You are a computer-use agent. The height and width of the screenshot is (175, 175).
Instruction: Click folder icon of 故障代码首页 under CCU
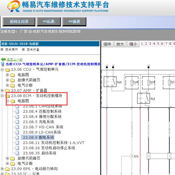[12, 80]
